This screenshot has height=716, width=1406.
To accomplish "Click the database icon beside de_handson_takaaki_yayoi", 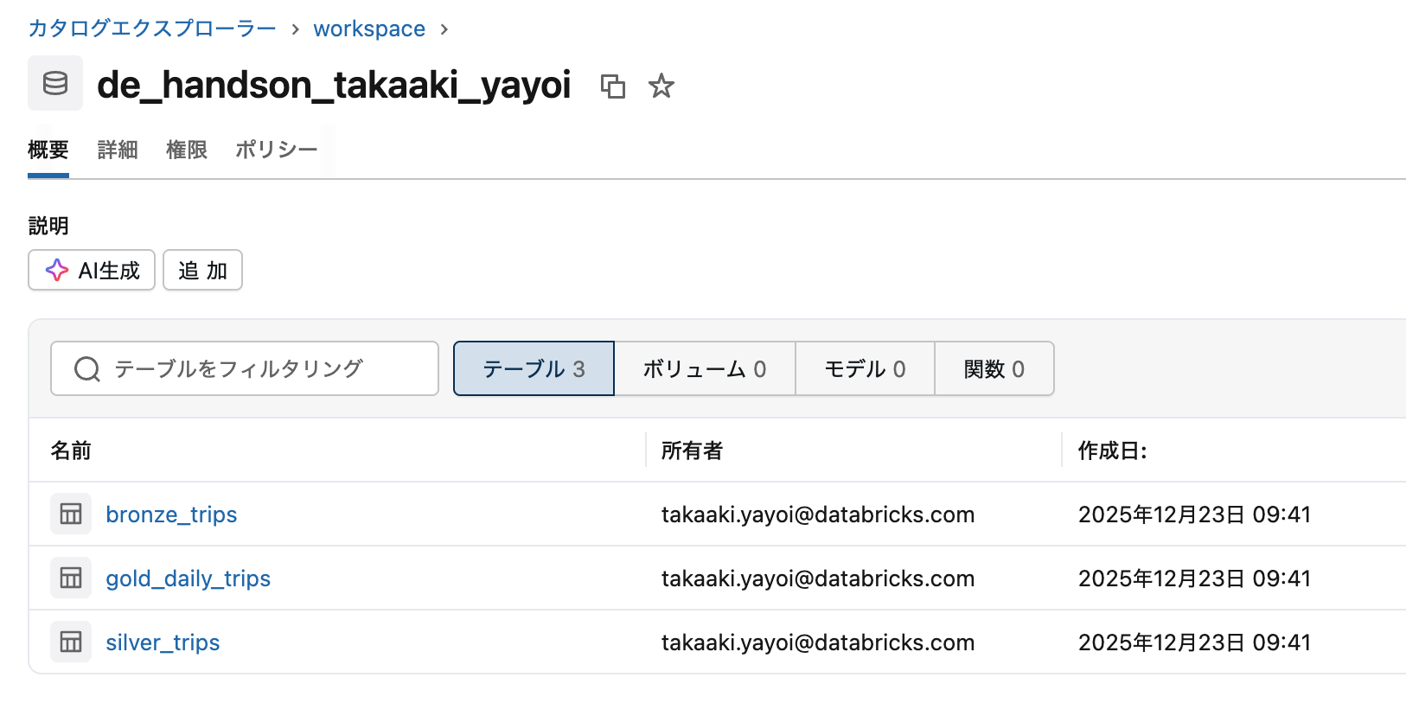I will tap(54, 83).
